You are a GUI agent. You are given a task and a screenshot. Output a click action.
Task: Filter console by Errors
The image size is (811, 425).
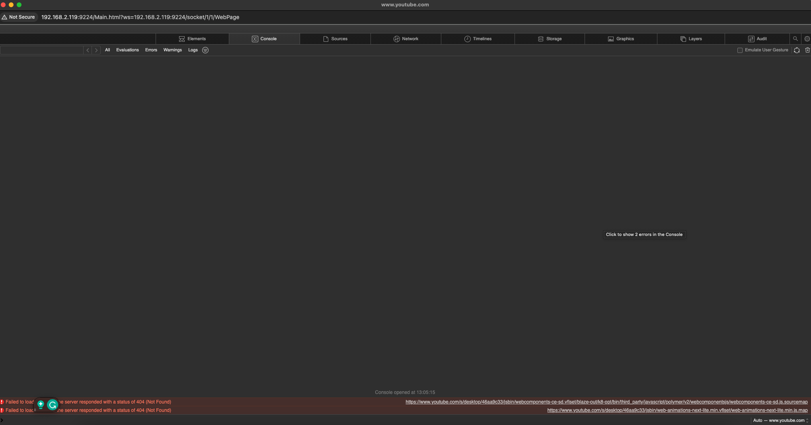[151, 50]
